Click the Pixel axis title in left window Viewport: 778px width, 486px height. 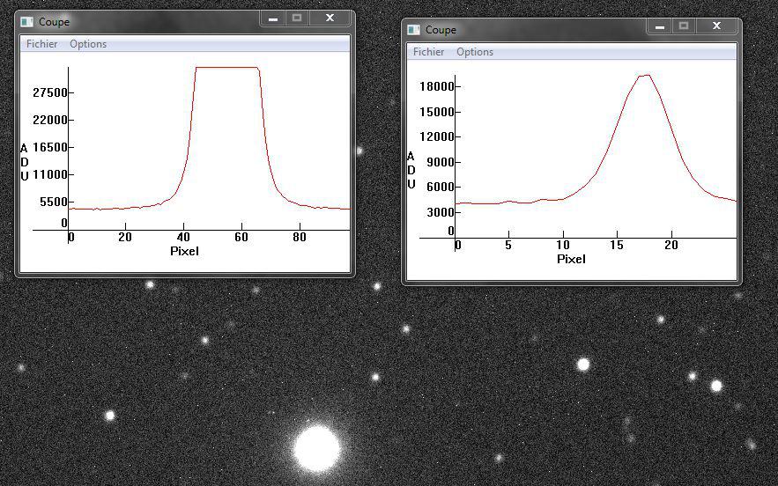(x=184, y=252)
